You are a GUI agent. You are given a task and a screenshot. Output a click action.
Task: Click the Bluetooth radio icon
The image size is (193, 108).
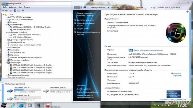tap(9, 75)
